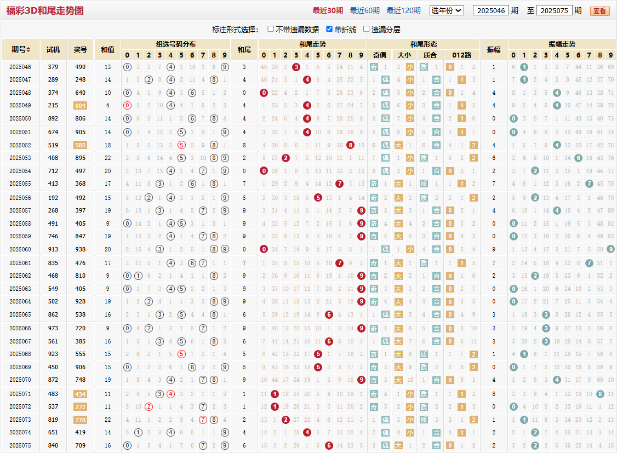Click highlighted prize number 585 in row 2025052
This screenshot has height=453, width=617.
point(80,145)
